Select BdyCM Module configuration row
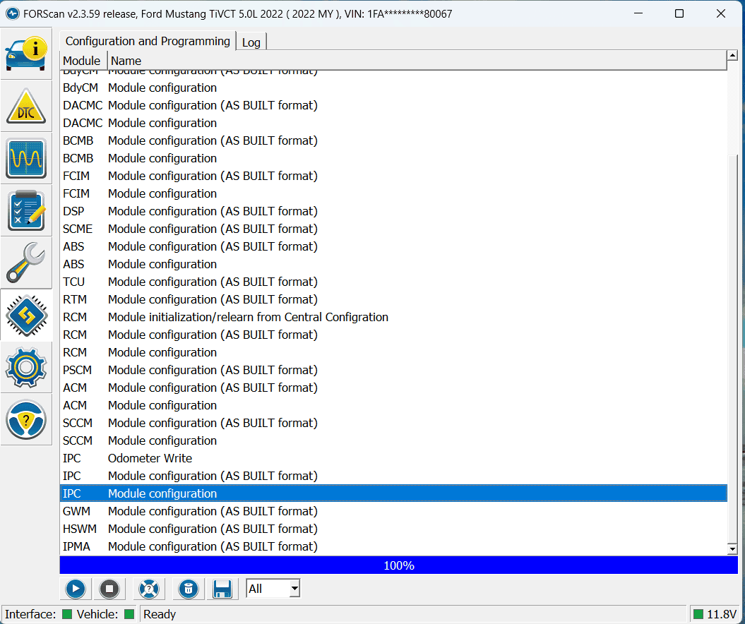 coord(393,88)
